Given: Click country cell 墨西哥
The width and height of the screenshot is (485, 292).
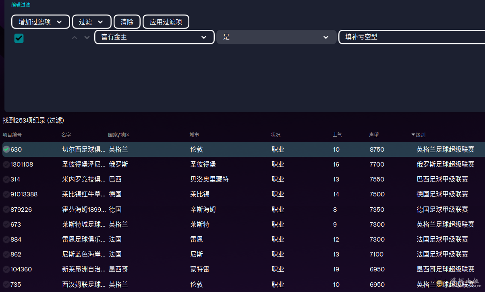Looking at the screenshot, I should click(x=118, y=269).
